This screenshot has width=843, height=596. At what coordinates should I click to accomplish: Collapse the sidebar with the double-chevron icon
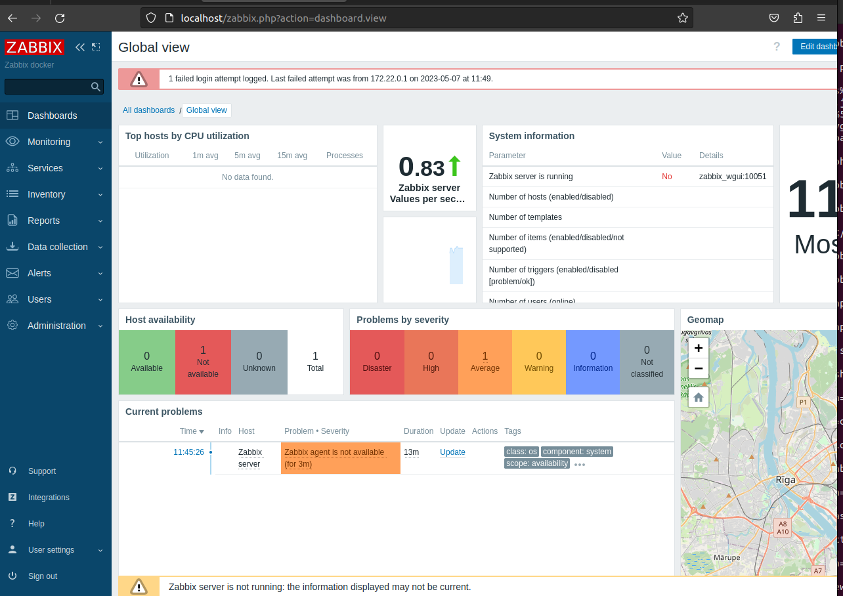click(x=80, y=47)
